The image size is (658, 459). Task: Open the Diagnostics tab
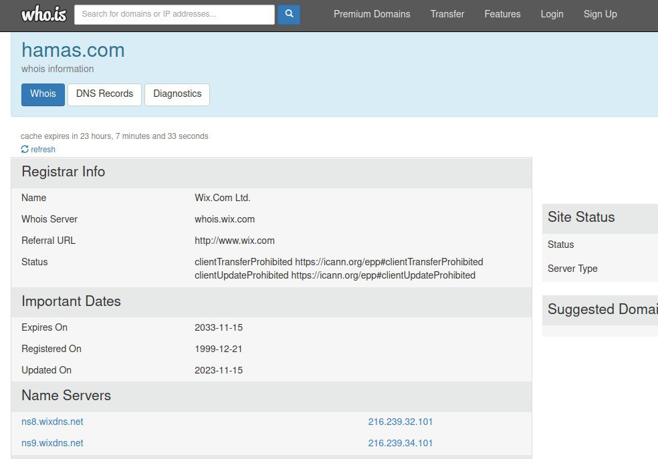click(x=177, y=94)
